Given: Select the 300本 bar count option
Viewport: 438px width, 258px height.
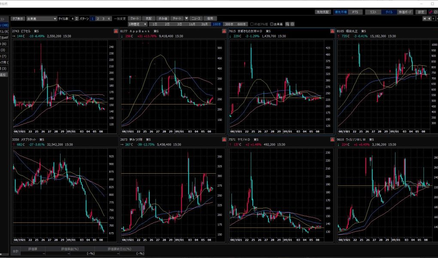Looking at the screenshot, I should (229, 24).
